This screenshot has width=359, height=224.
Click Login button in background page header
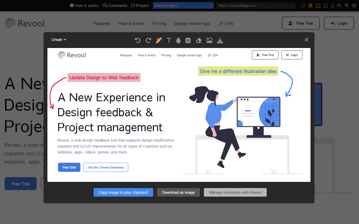(x=339, y=23)
